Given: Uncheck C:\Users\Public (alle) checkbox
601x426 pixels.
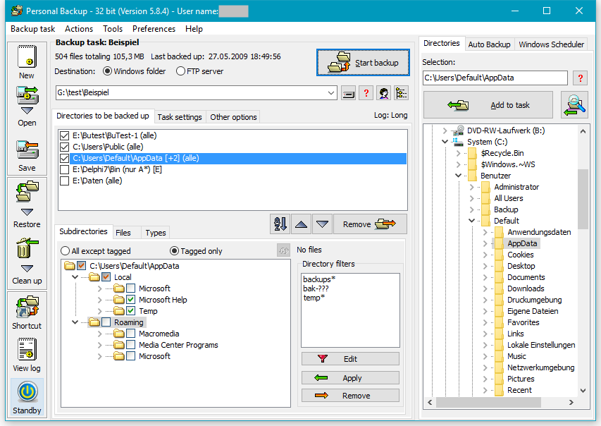Looking at the screenshot, I should 64,147.
